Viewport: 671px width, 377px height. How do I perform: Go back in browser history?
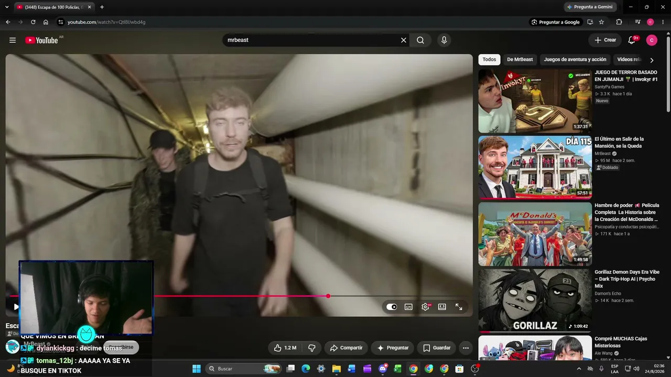8,22
